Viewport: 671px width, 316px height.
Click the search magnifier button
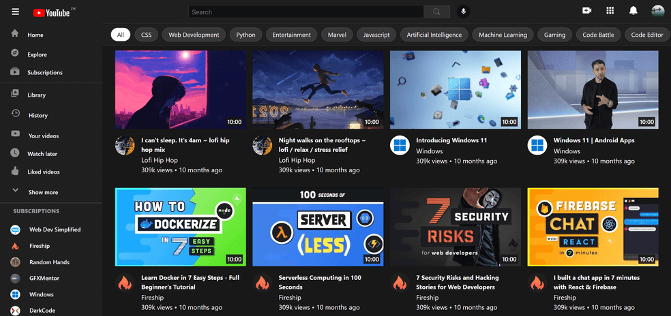[436, 12]
